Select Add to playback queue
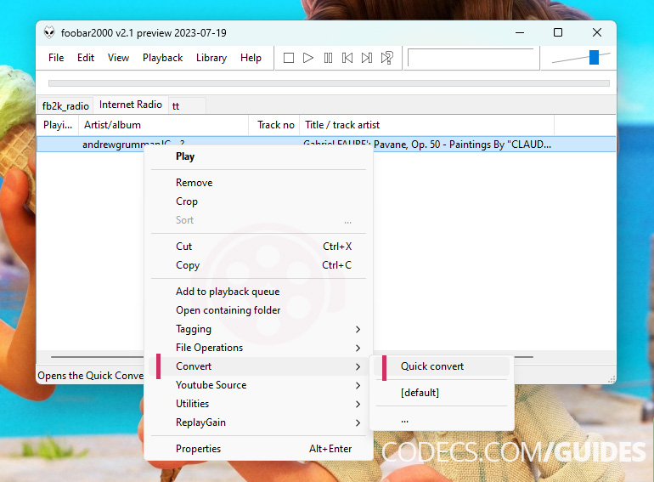 coord(258,292)
